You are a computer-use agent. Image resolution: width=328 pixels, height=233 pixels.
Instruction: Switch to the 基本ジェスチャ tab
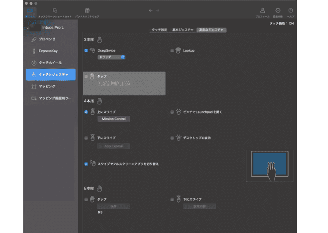click(x=183, y=30)
